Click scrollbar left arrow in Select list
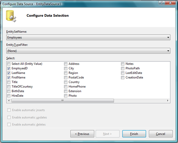 (9, 101)
